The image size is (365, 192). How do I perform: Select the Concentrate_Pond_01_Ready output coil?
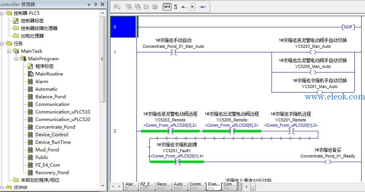click(x=328, y=162)
